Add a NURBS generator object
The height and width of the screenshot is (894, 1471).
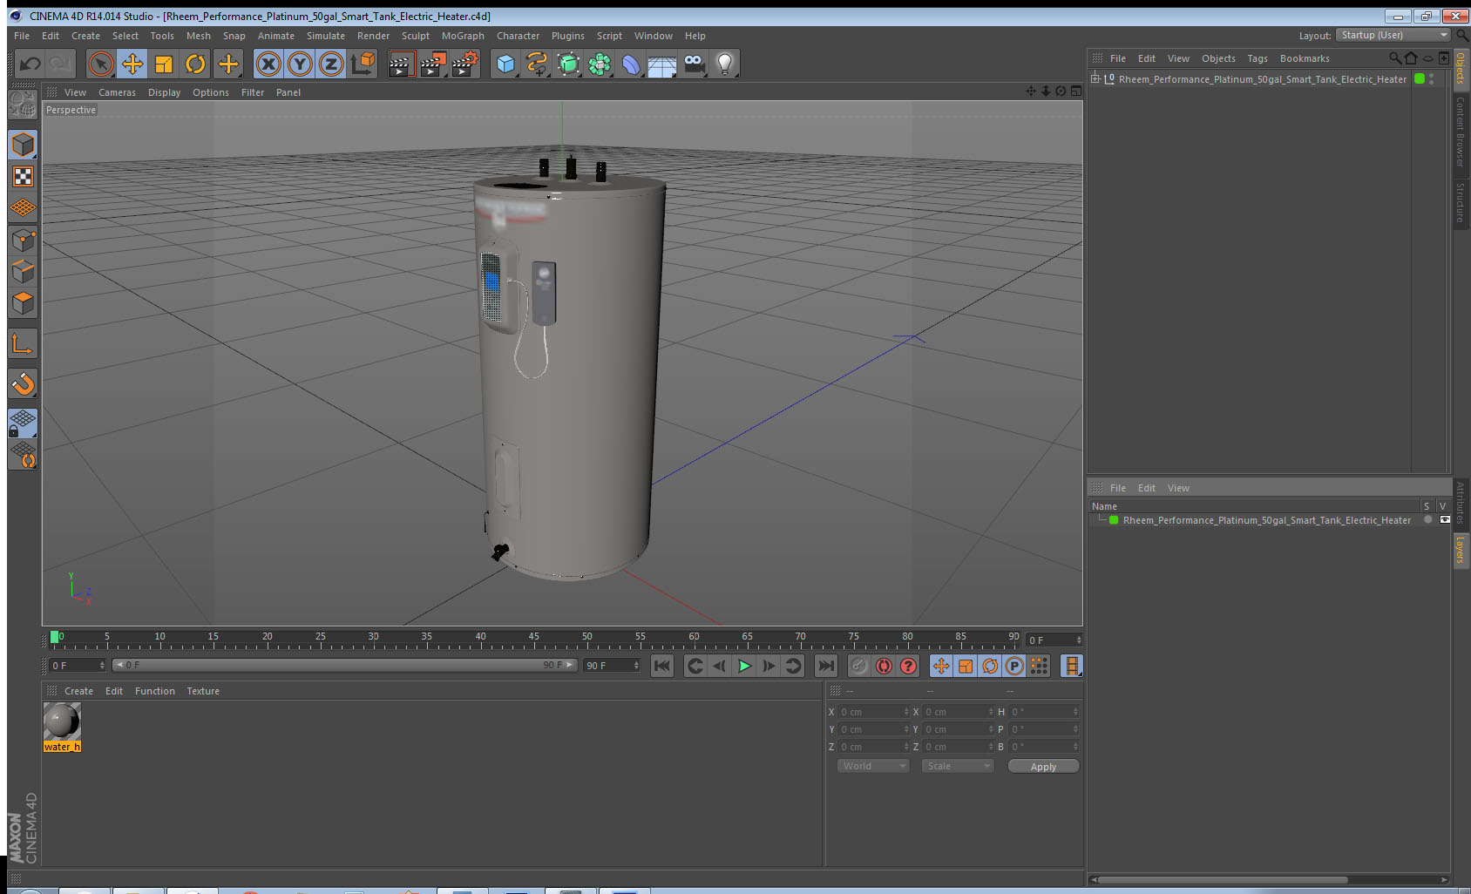568,64
